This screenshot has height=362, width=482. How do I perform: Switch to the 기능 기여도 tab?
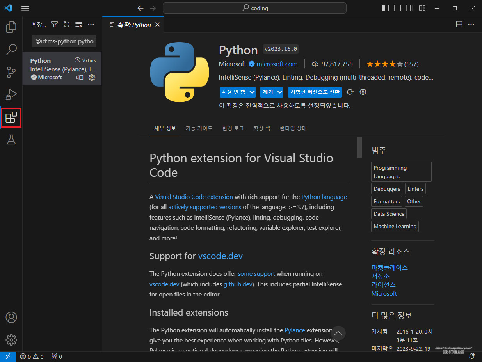point(199,128)
